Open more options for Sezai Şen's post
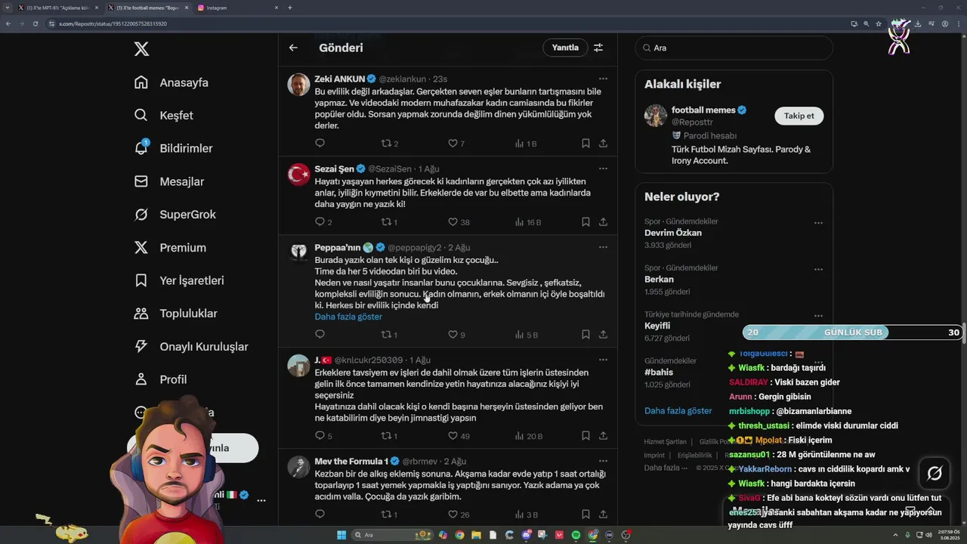Image resolution: width=967 pixels, height=544 pixels. 603,168
